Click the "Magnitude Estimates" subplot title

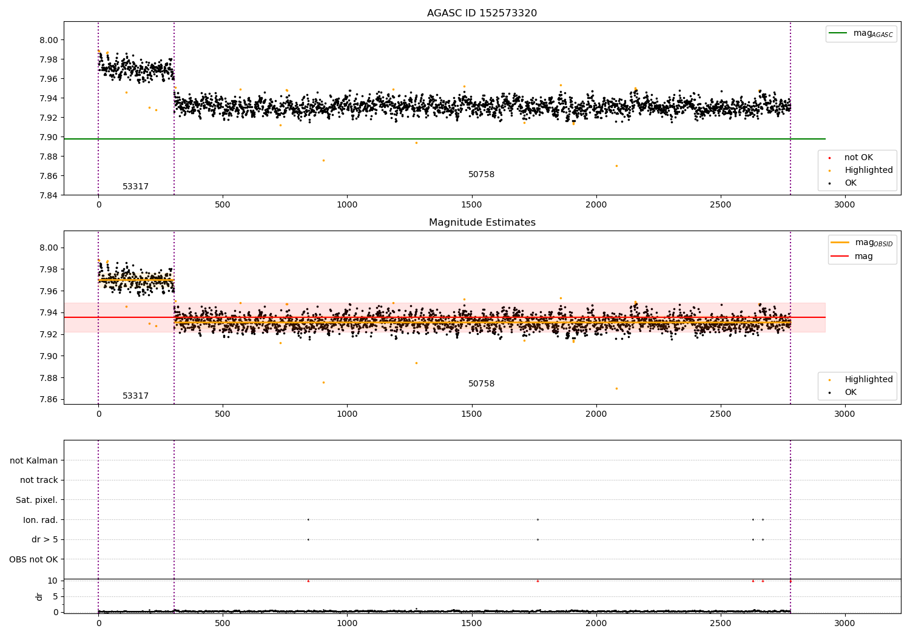click(482, 223)
